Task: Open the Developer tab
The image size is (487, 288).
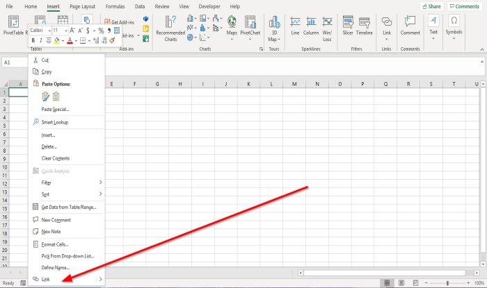Action: point(209,6)
